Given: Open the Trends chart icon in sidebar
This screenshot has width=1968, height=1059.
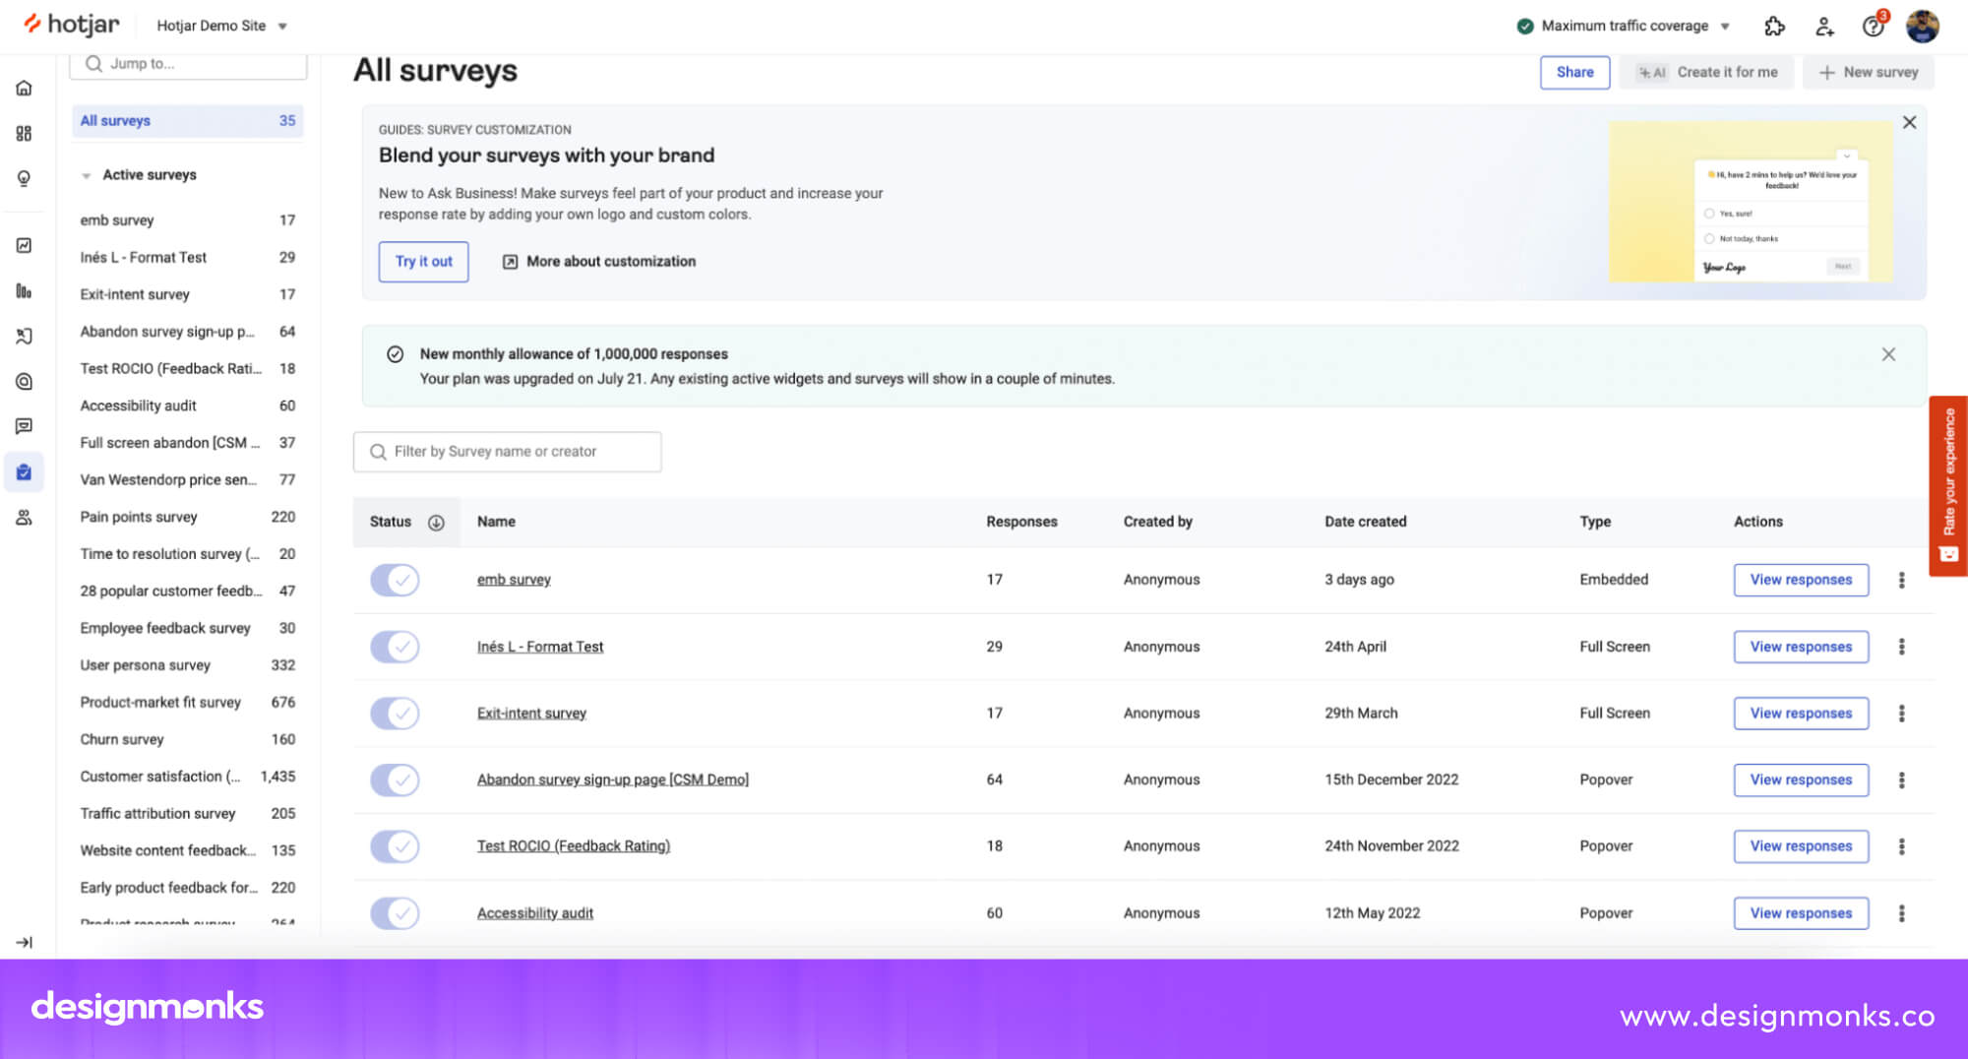Looking at the screenshot, I should 24,245.
